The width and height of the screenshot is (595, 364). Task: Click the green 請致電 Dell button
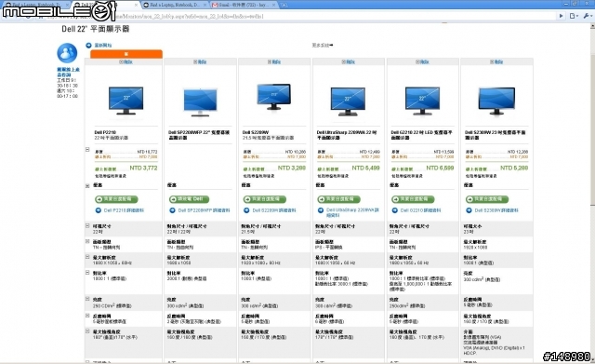pos(189,199)
